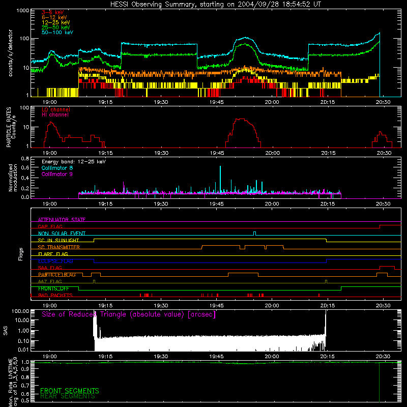Viewport: 407px width, 407px height.
Task: Click the ATTENUATOR STATE flag label
Action: point(62,220)
